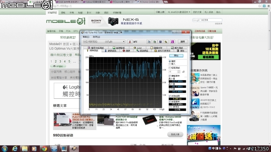
Task: Switch to the PChome線上購物 browser tab
Action: point(123,2)
